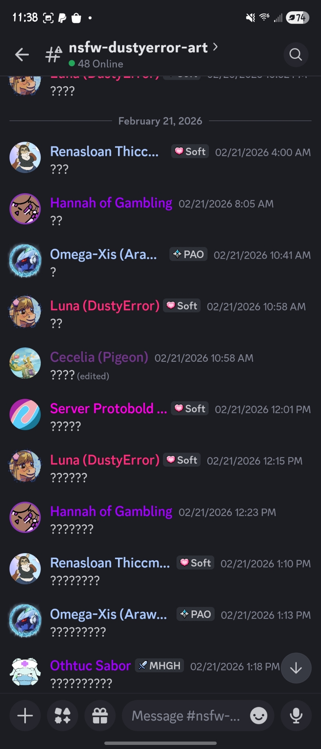Tap the gift icon button
The width and height of the screenshot is (321, 749).
(x=100, y=716)
